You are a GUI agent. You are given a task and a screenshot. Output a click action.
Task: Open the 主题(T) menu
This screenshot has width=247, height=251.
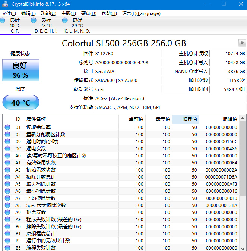click(69, 13)
